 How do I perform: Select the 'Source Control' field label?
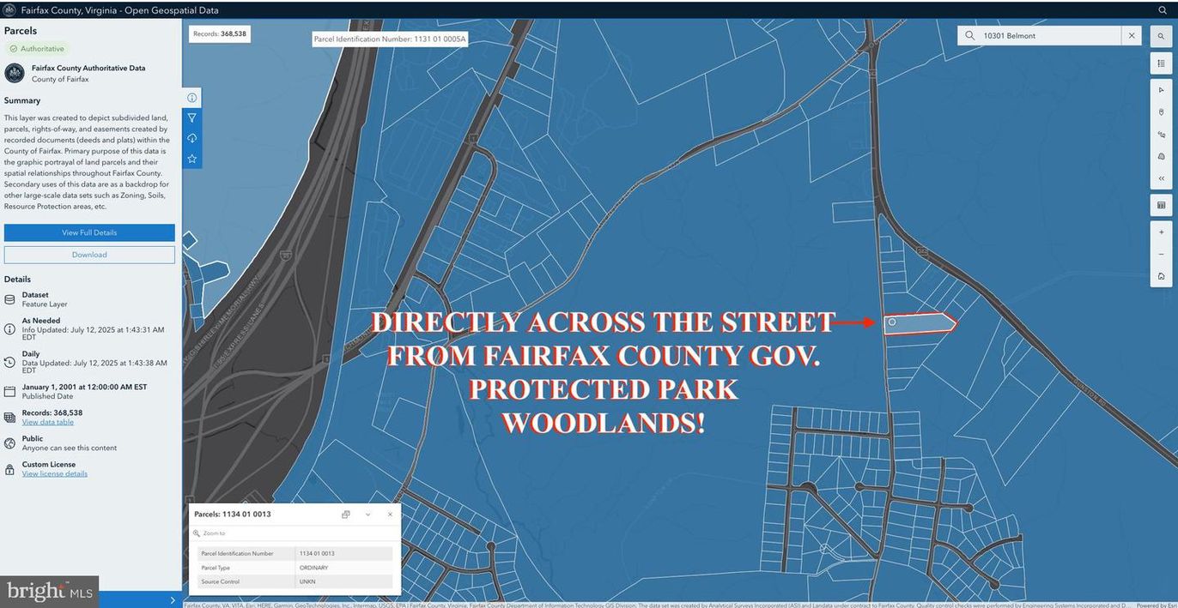[220, 582]
